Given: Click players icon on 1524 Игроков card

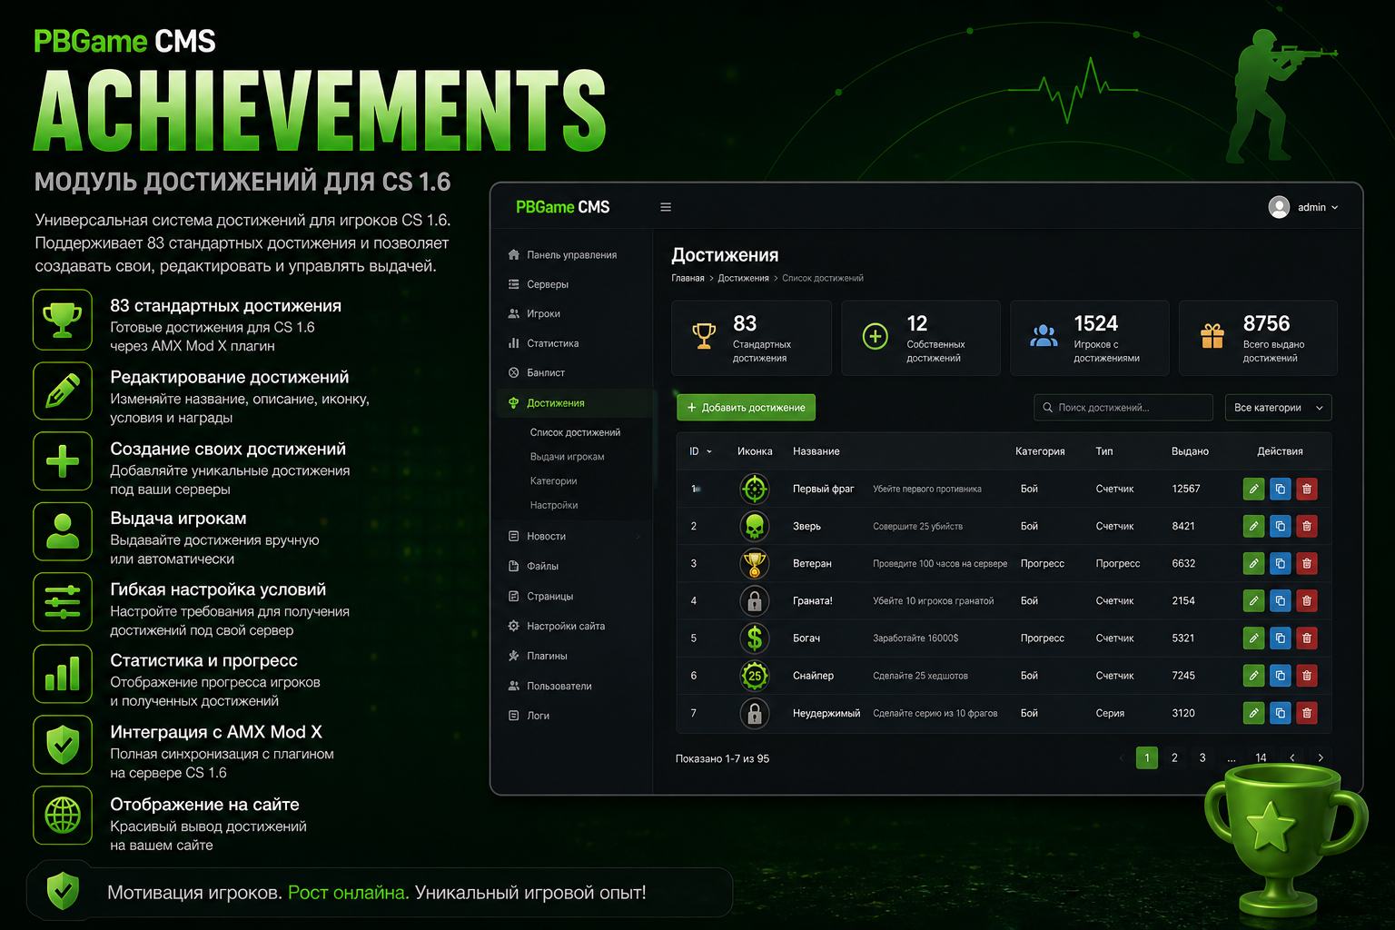Looking at the screenshot, I should coord(1044,336).
